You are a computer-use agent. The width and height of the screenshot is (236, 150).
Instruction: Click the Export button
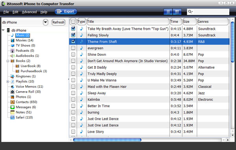pos(66,11)
